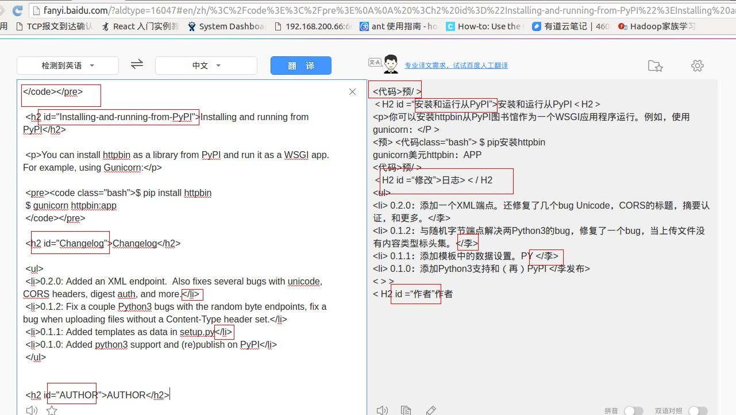Open the 中文 target language dropdown

[x=206, y=66]
